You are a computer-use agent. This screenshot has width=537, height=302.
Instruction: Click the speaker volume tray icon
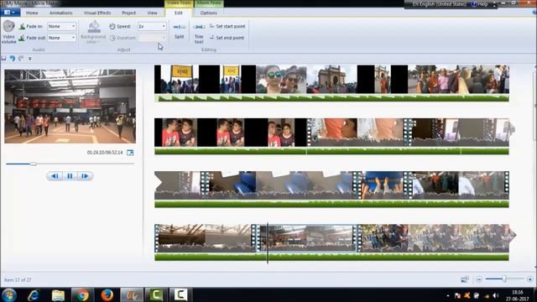[x=496, y=295]
